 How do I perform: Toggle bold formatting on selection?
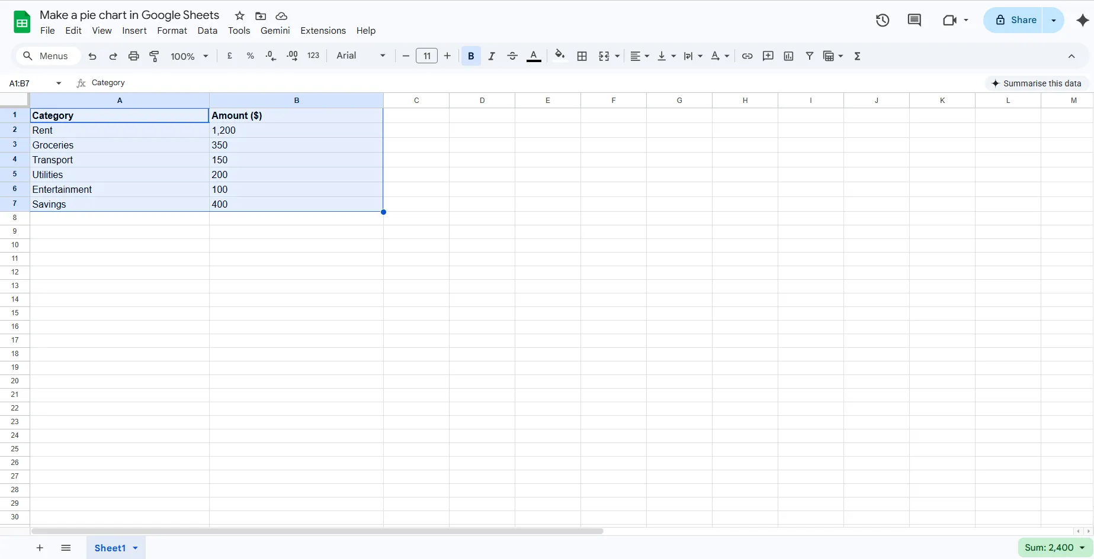click(x=471, y=56)
